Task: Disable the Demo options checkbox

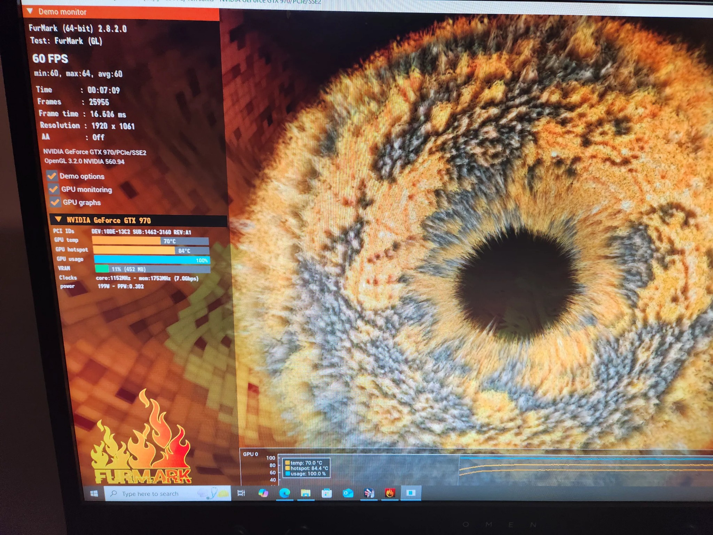Action: coord(53,177)
